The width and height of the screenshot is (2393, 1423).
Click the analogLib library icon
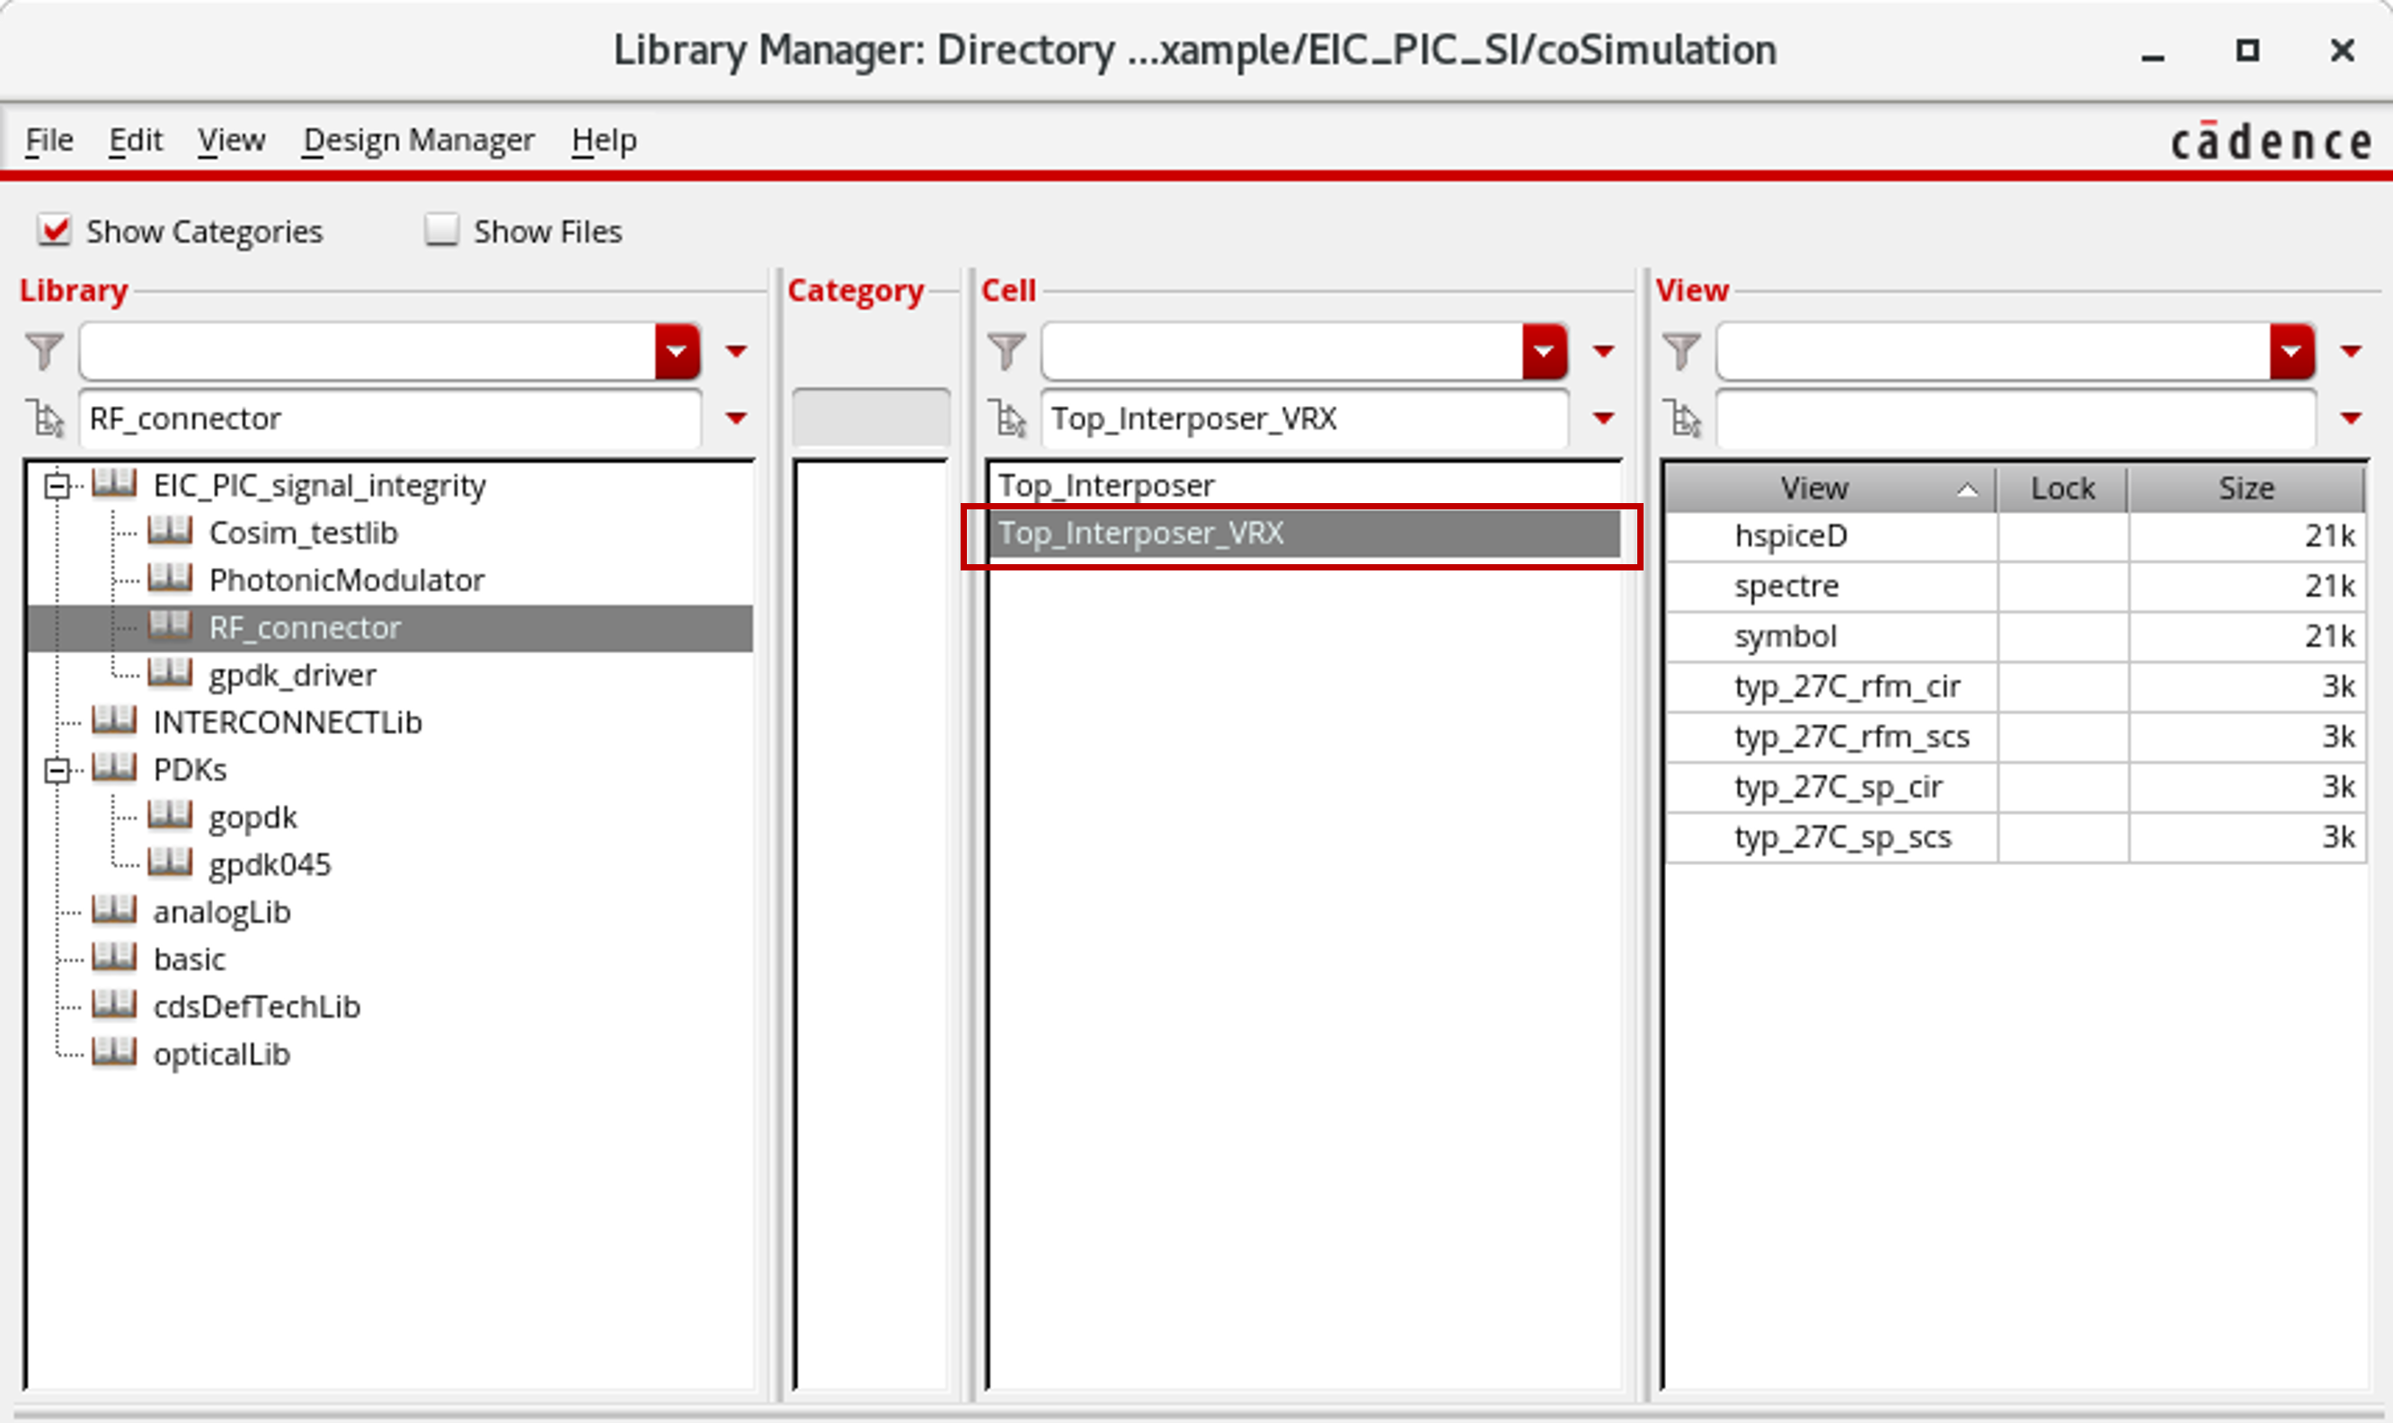pyautogui.click(x=114, y=909)
